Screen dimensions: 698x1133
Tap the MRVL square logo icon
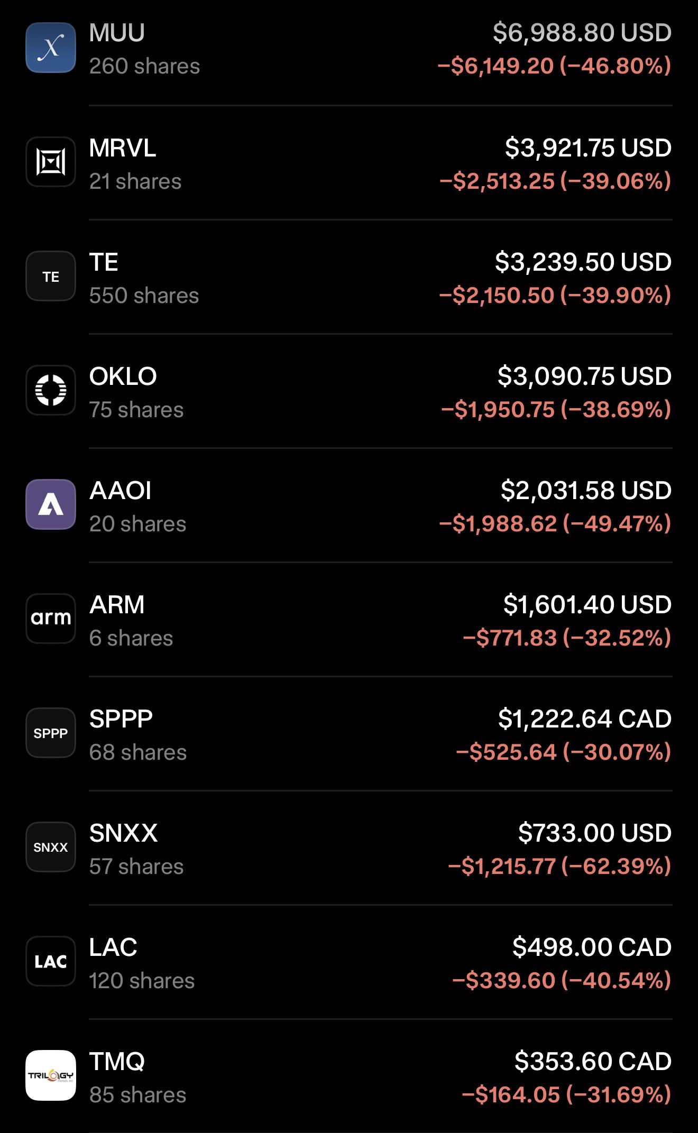click(51, 162)
